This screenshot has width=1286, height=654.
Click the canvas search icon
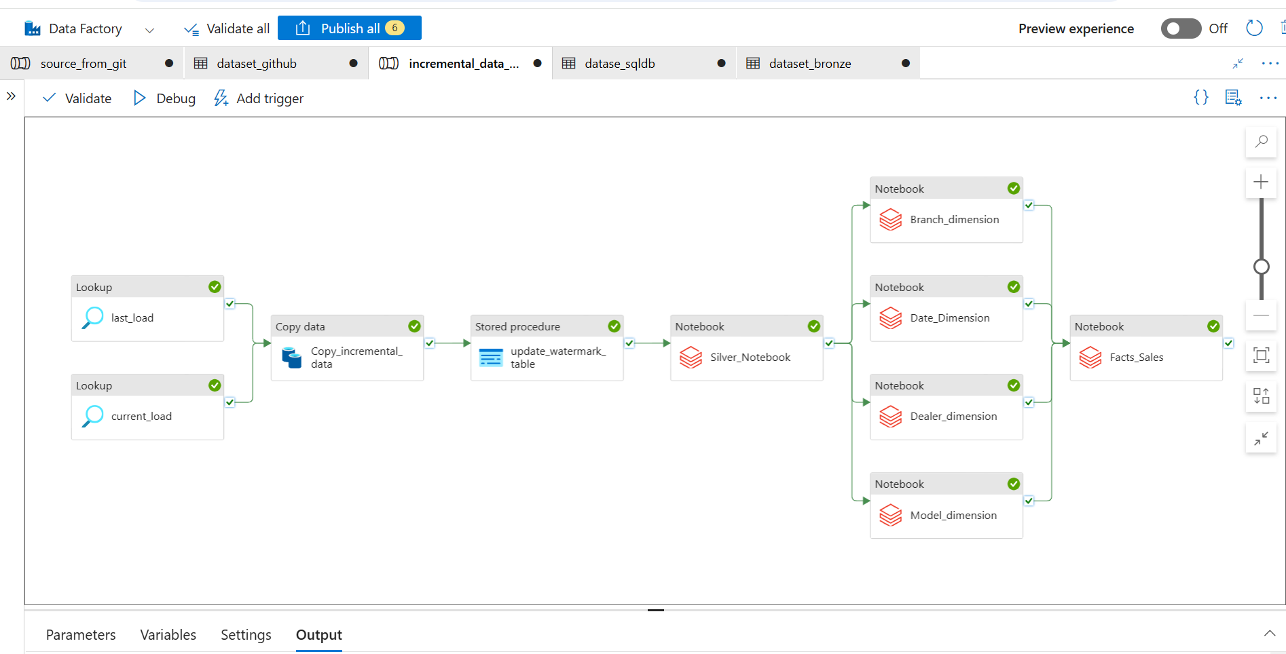pyautogui.click(x=1261, y=142)
